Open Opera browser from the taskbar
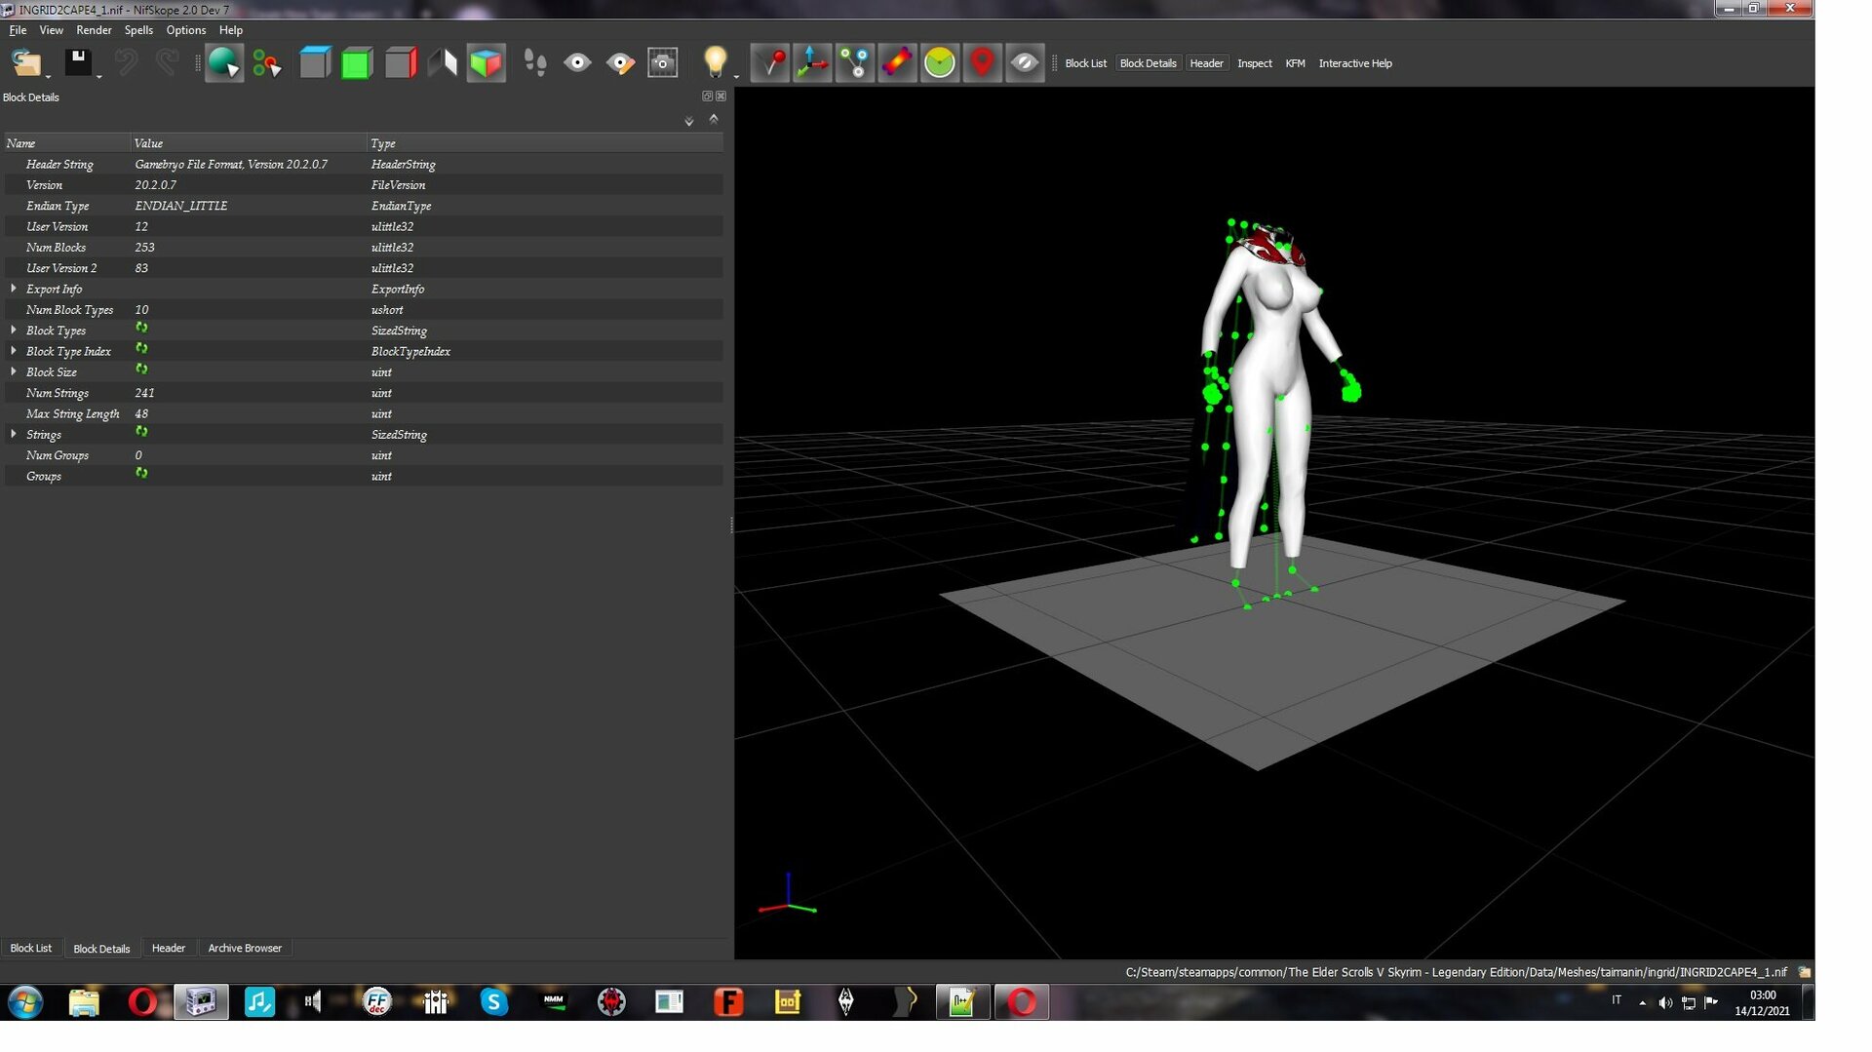Image resolution: width=1872 pixels, height=1052 pixels. tap(142, 1002)
